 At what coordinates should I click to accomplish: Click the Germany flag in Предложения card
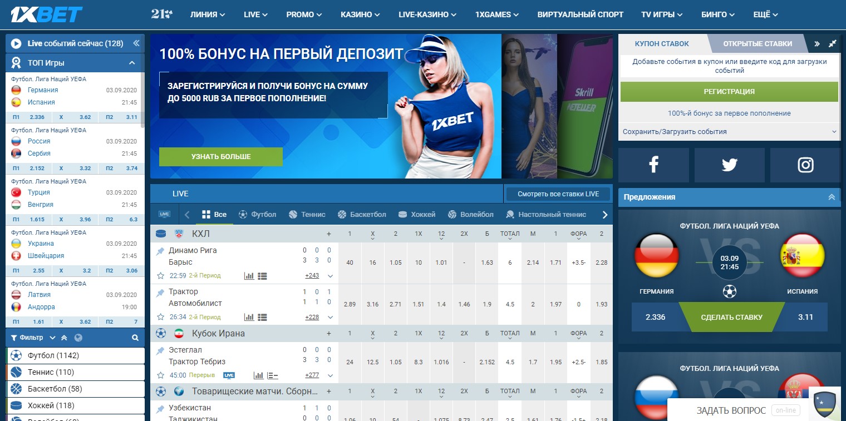click(x=657, y=256)
